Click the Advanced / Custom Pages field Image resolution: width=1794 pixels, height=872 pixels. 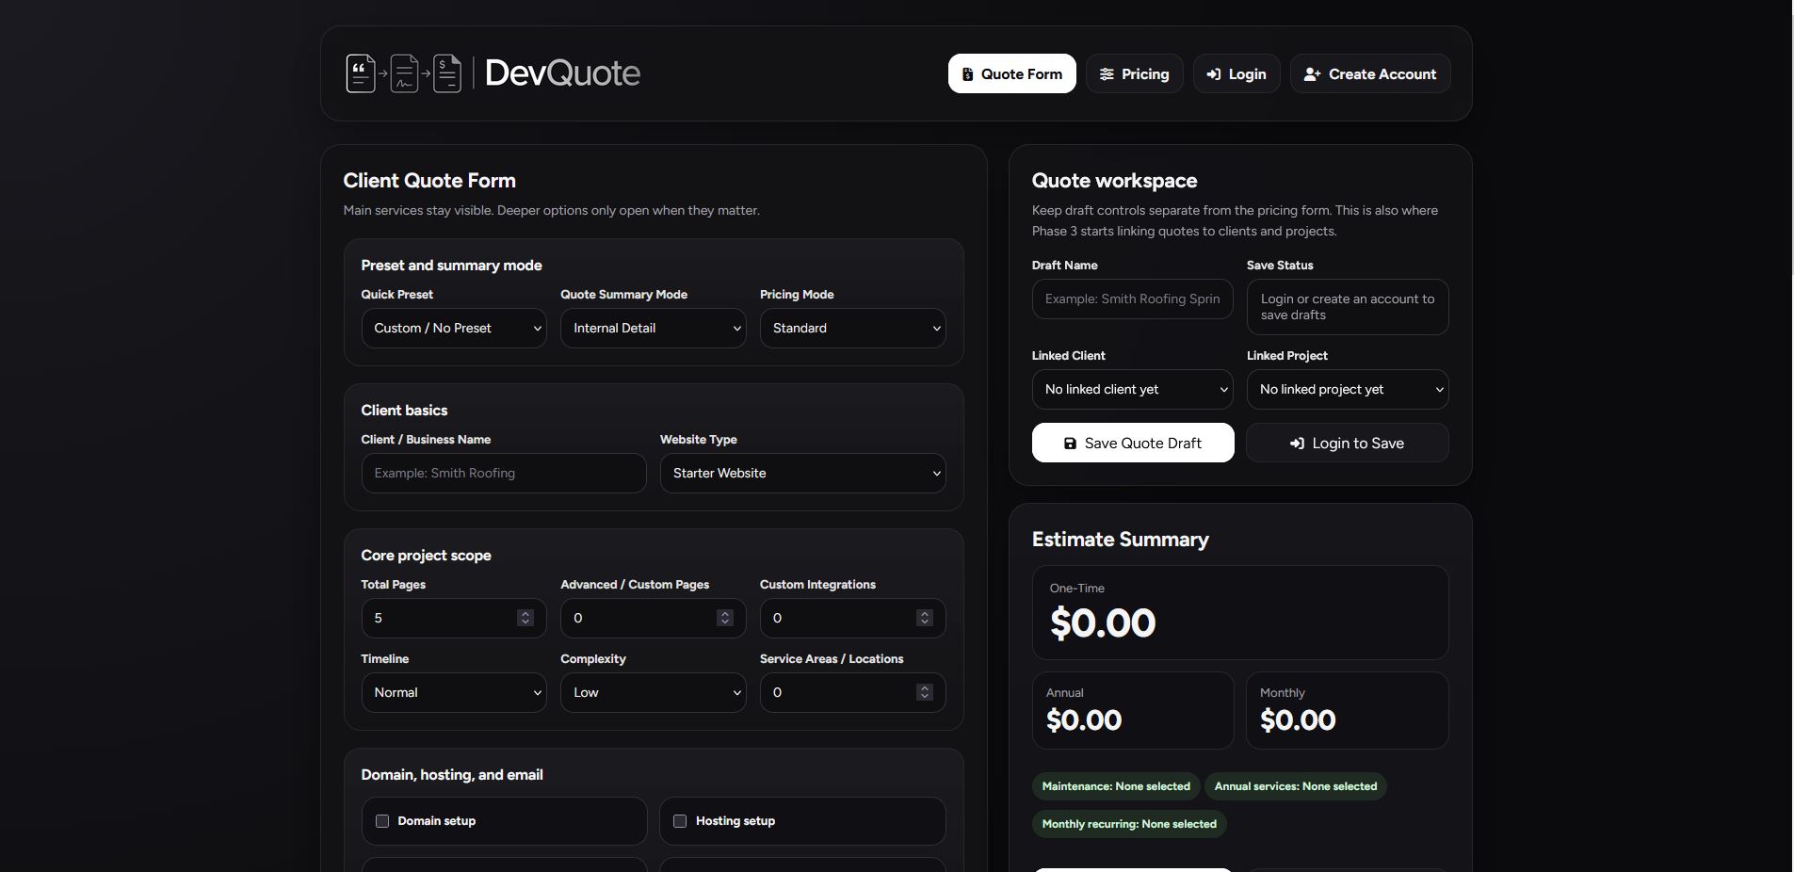[653, 618]
